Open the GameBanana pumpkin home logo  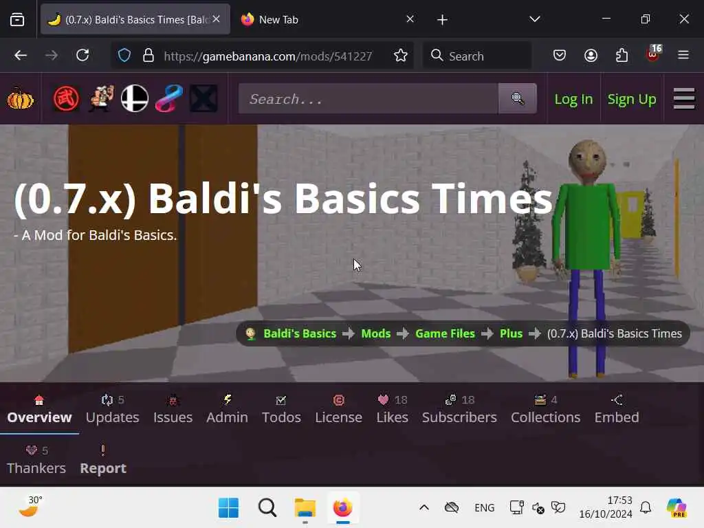pos(20,98)
